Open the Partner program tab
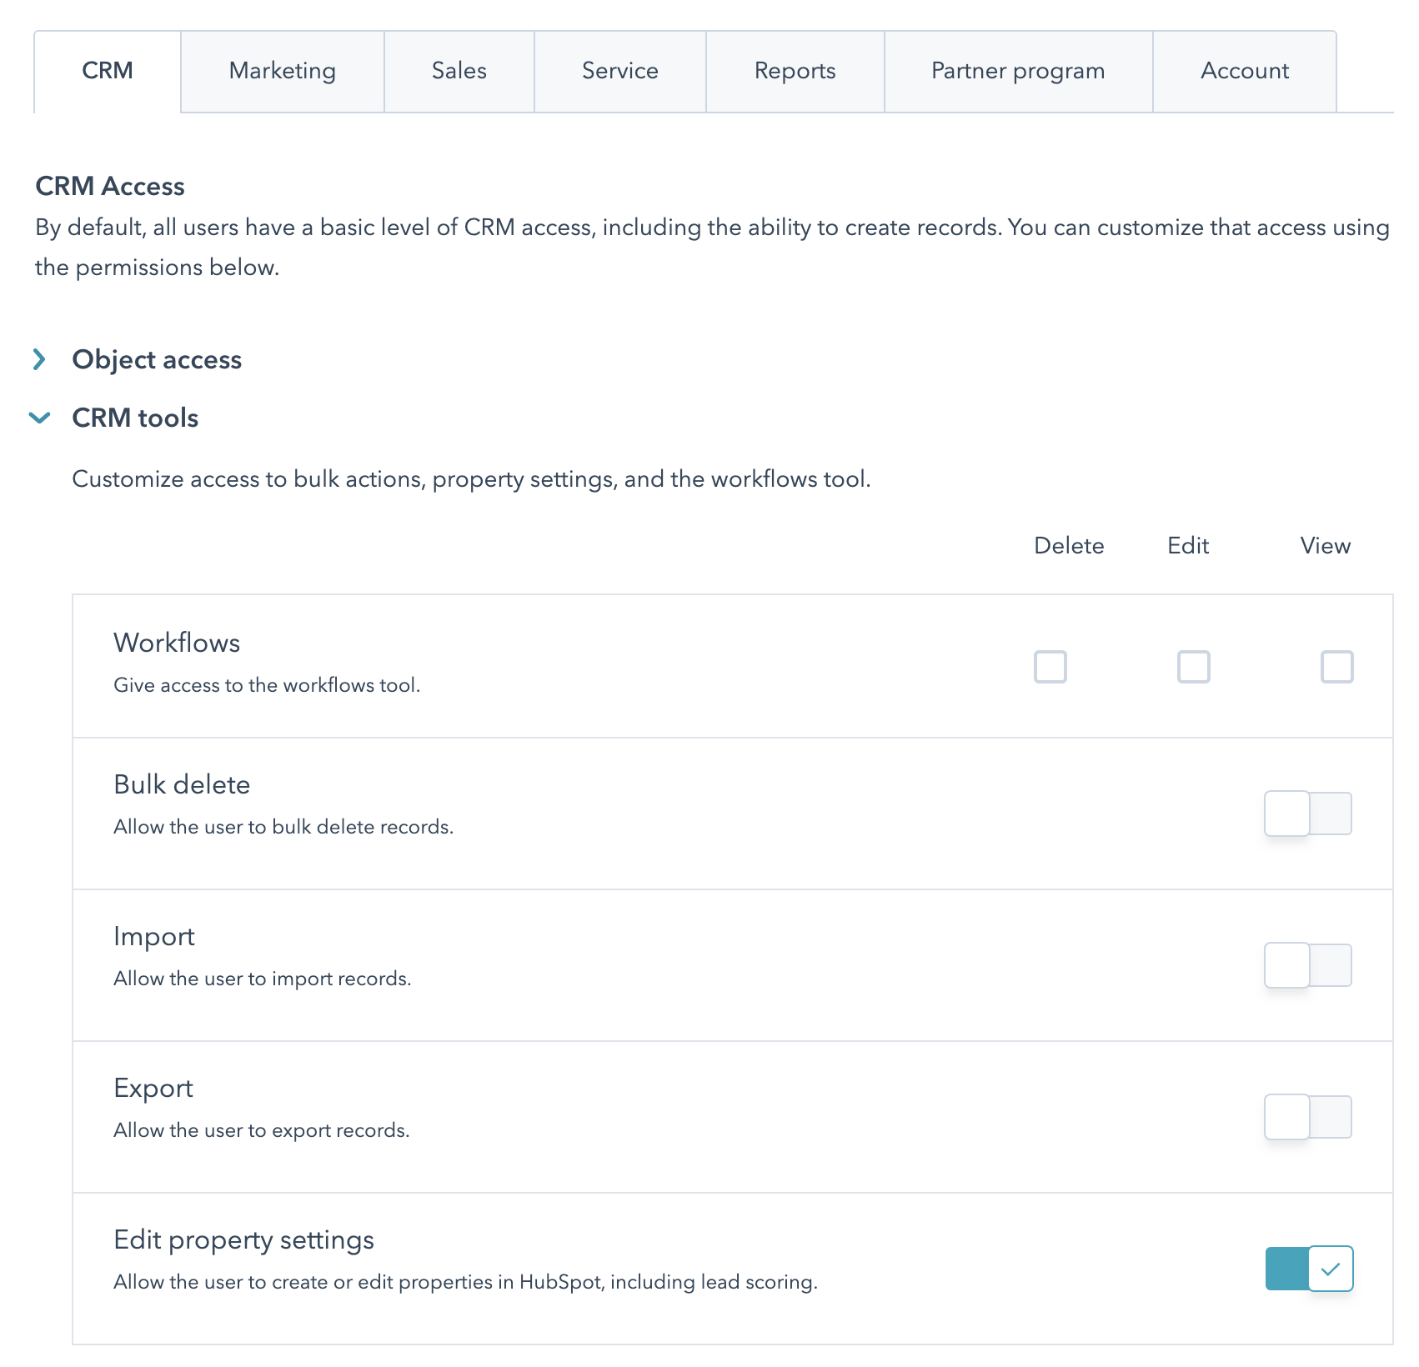1419x1367 pixels. pyautogui.click(x=1016, y=71)
